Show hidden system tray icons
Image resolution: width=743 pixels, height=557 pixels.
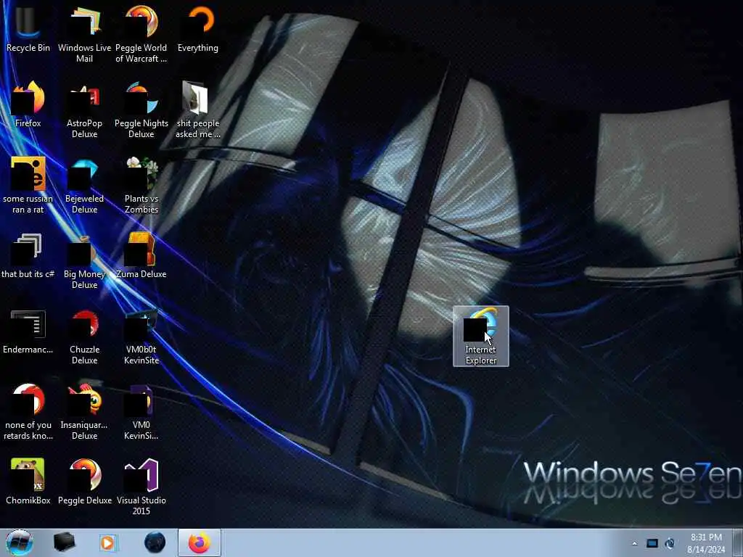point(634,543)
